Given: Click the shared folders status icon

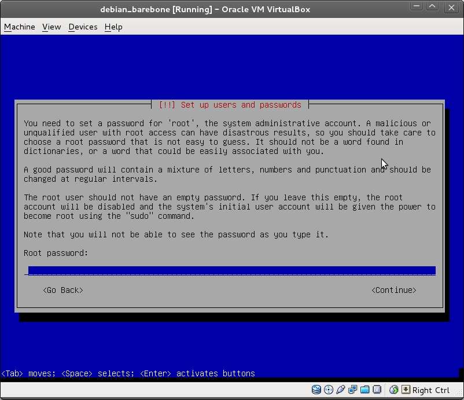Looking at the screenshot, I should [365, 390].
